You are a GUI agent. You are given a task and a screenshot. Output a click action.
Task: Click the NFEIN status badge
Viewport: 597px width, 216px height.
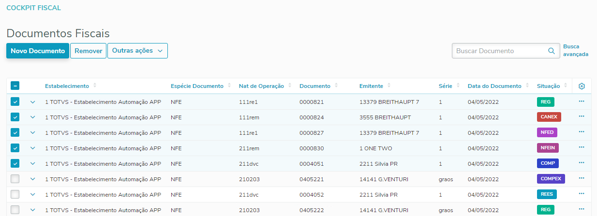[x=548, y=148]
